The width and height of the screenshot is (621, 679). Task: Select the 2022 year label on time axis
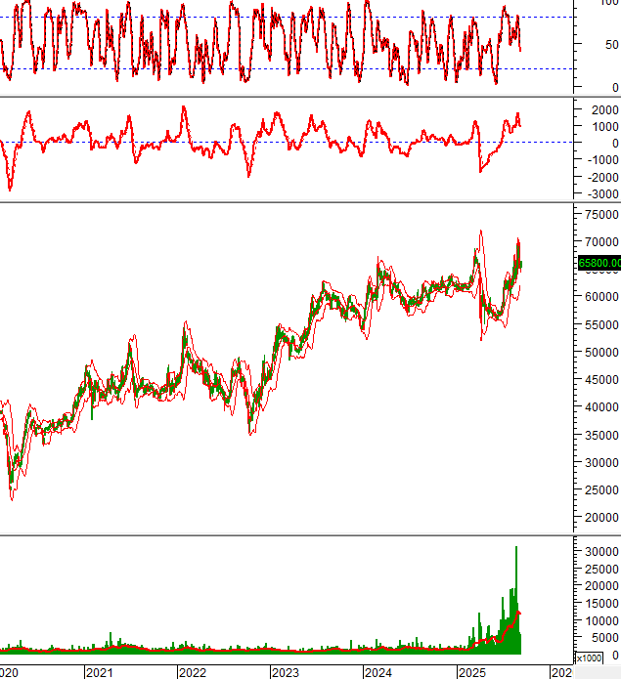click(x=193, y=673)
